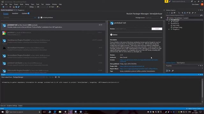The width and height of the screenshot is (204, 114).
Task: Open the Error List tab
Action: tap(3, 105)
